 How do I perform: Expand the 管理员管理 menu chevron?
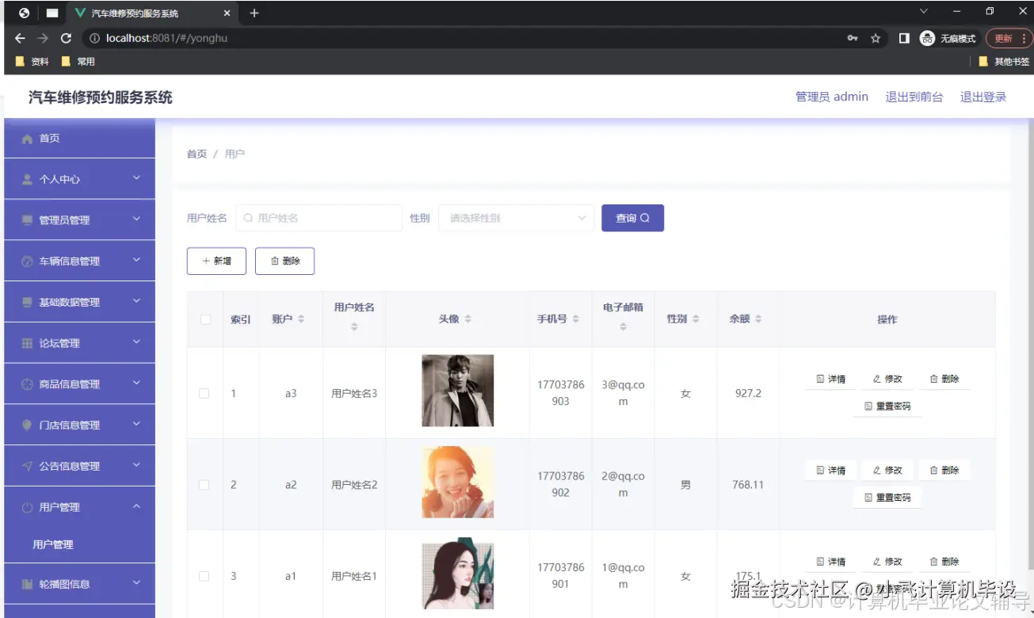[136, 219]
